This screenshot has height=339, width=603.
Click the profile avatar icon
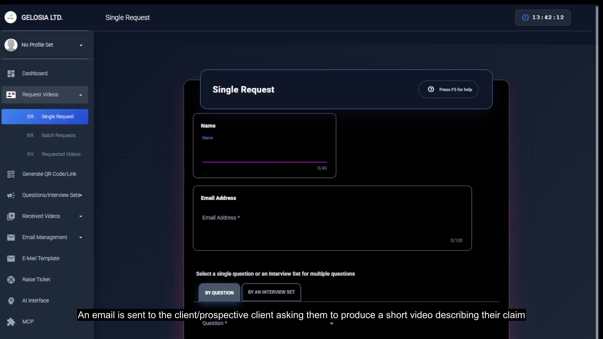[x=11, y=45]
